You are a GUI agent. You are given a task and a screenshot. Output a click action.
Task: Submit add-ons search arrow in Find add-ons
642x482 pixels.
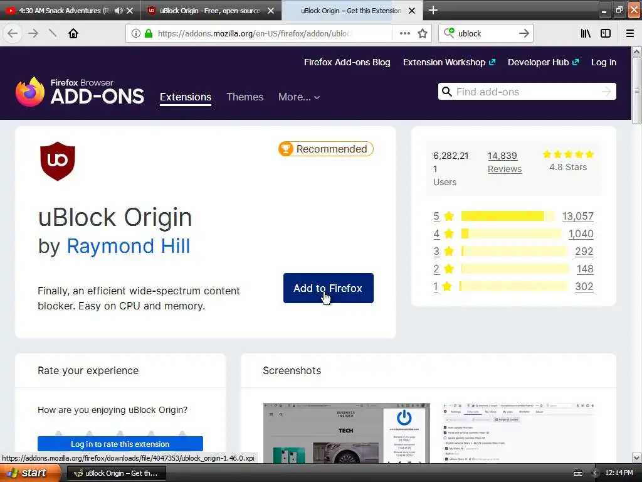(x=606, y=92)
